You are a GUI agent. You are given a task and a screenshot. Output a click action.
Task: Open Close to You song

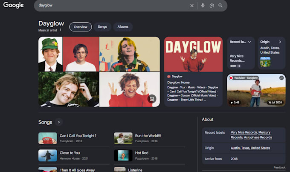(x=70, y=153)
